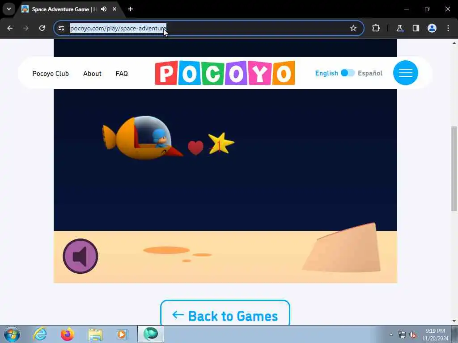Open Chrome three-dot menu
458x343 pixels.
448,28
